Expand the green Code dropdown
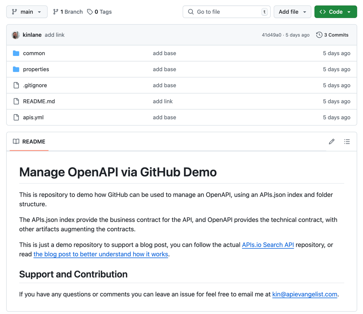Viewport: 363px width, 314px height. coord(335,12)
